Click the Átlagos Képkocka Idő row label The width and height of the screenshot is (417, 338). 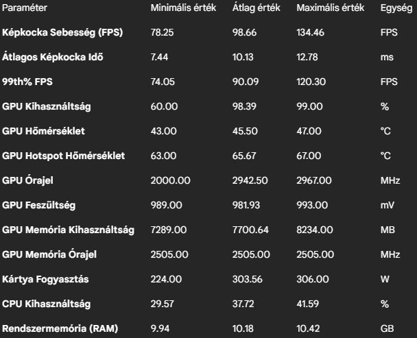(x=52, y=57)
